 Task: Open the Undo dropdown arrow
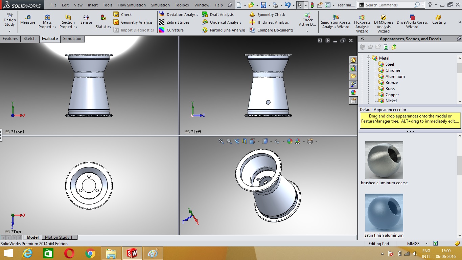[293, 5]
